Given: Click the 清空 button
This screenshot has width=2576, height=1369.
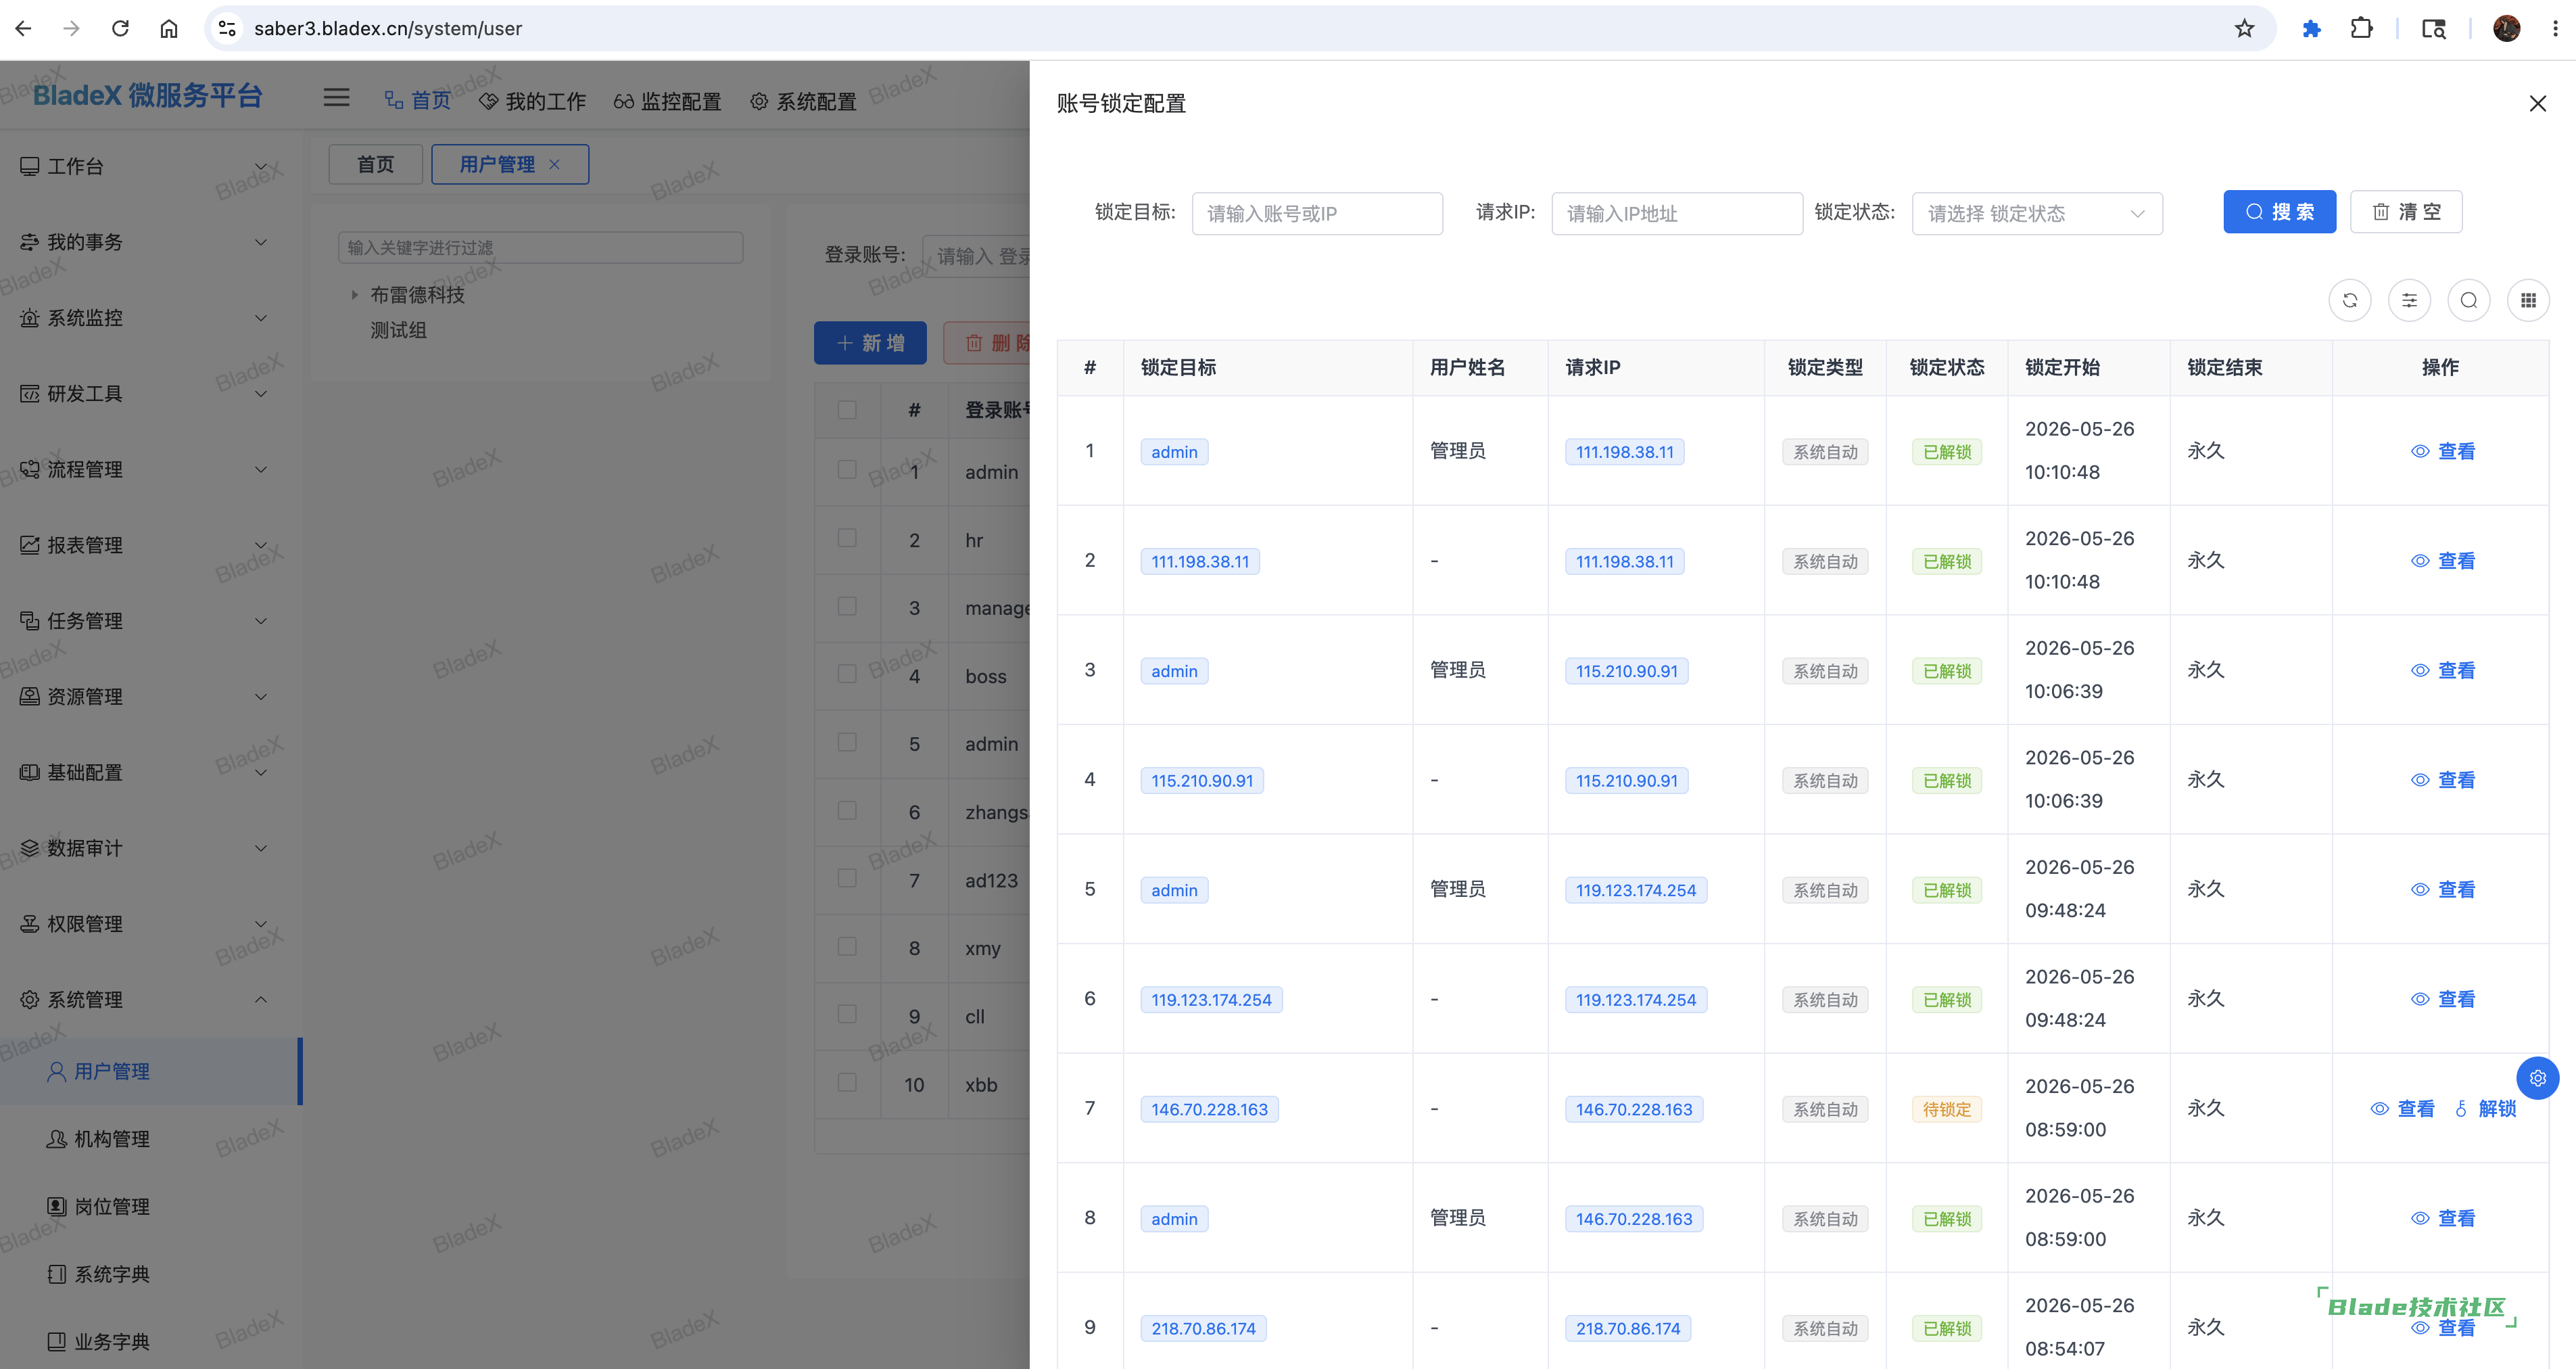Looking at the screenshot, I should [x=2406, y=212].
